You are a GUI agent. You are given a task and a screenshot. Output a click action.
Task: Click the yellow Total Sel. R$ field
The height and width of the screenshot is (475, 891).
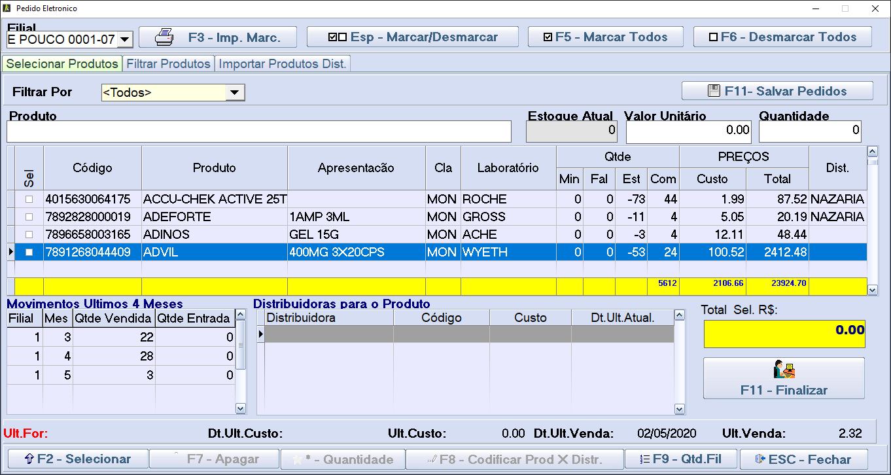[x=784, y=334]
